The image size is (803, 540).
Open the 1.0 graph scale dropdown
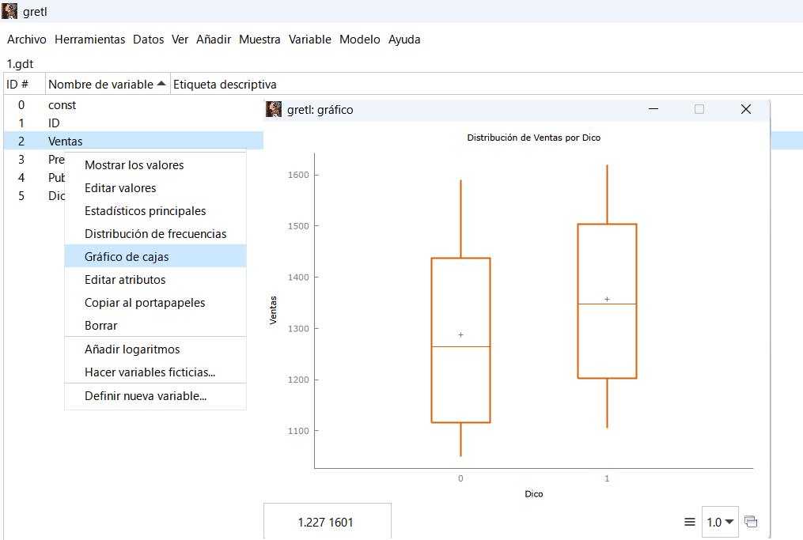720,522
